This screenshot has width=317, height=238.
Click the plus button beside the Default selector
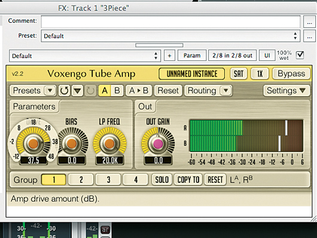tap(169, 56)
